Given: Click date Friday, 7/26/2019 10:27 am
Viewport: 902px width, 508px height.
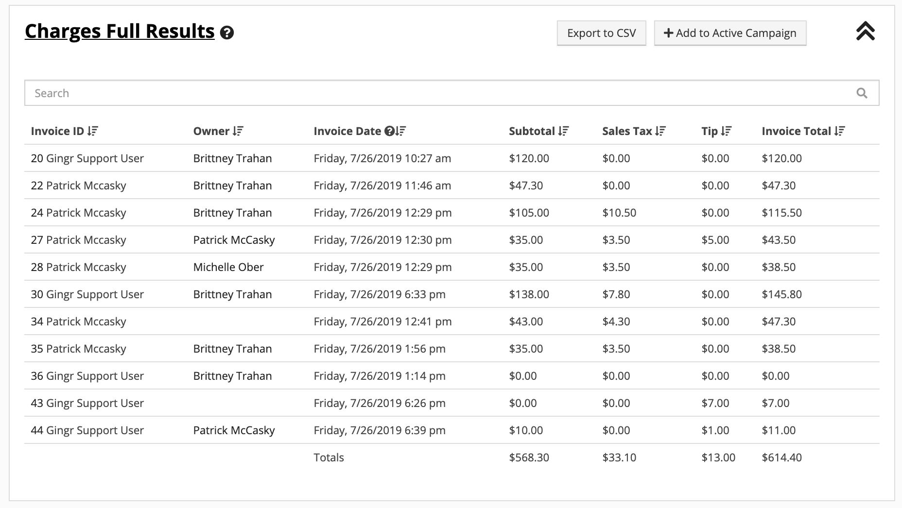Looking at the screenshot, I should (382, 158).
